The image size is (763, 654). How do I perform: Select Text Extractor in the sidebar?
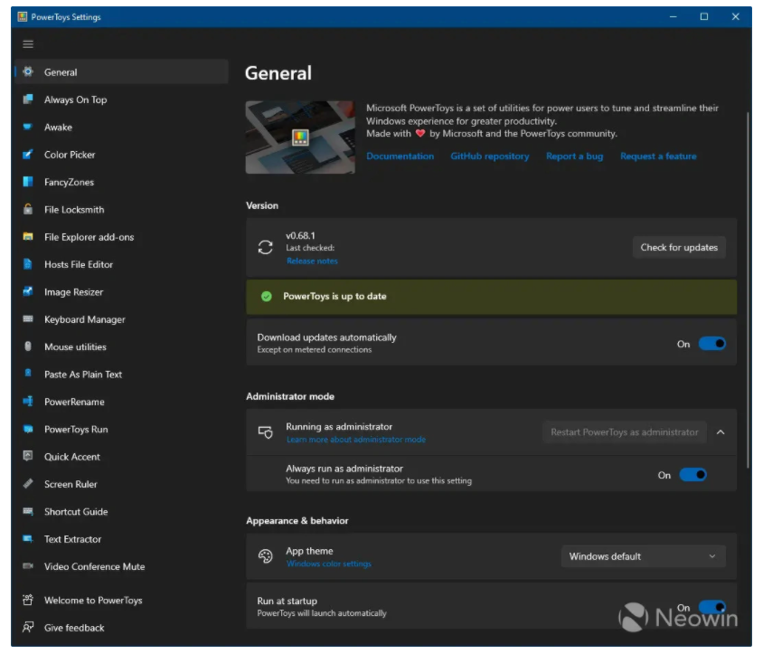(x=122, y=538)
